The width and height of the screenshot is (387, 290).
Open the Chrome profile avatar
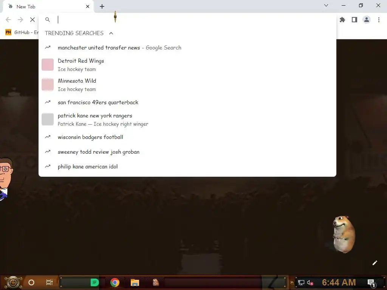(x=367, y=20)
